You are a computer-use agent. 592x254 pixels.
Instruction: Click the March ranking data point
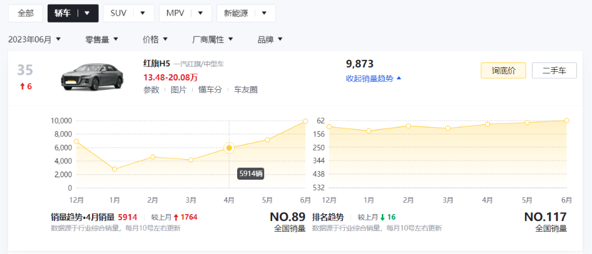click(x=448, y=129)
